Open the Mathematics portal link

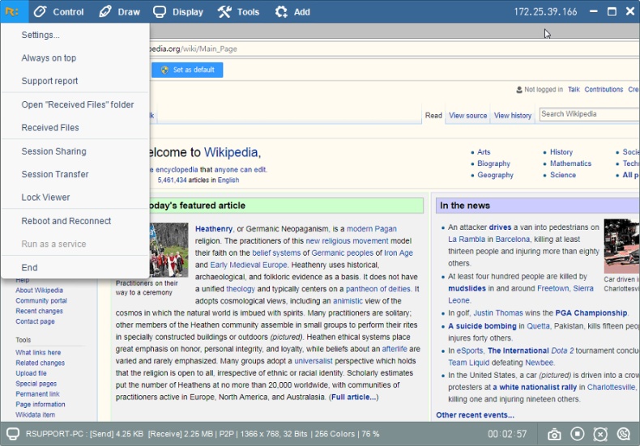point(570,164)
